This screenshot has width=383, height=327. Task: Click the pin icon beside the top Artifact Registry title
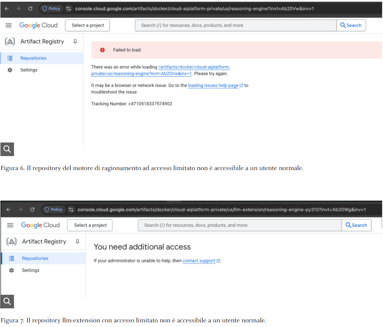click(x=75, y=42)
